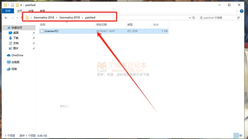Click the OneDrive cloud icon
The image size is (248, 139).
pos(9,55)
